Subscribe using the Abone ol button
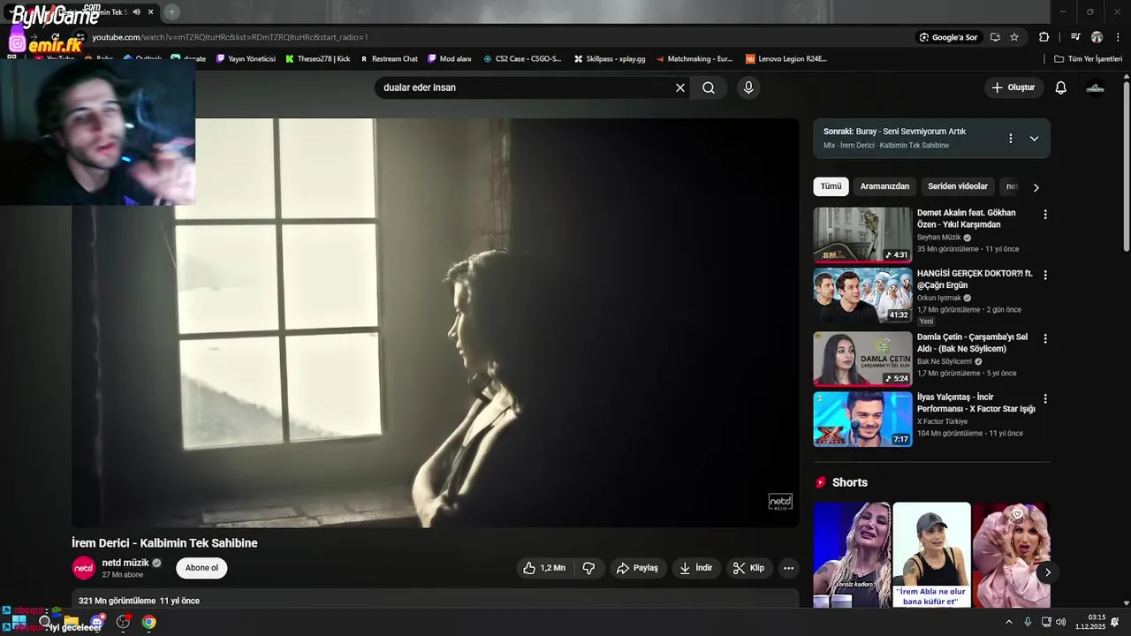The width and height of the screenshot is (1131, 636). (x=201, y=568)
